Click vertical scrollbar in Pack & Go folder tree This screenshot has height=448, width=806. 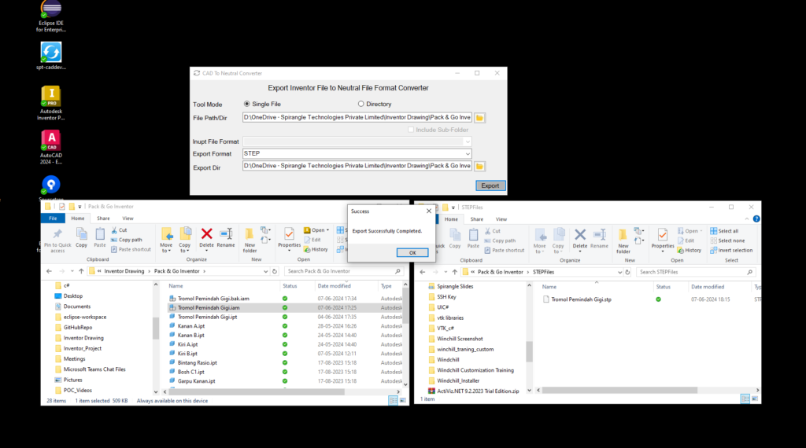point(156,329)
